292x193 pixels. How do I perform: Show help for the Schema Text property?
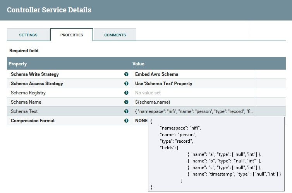coord(126,111)
